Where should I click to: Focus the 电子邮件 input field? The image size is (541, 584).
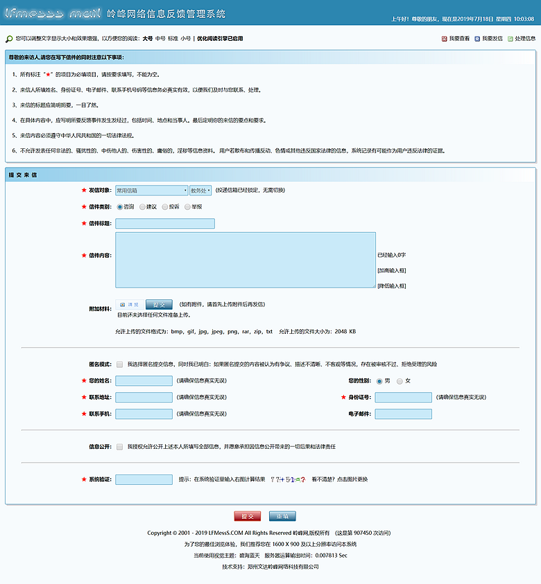coord(404,414)
